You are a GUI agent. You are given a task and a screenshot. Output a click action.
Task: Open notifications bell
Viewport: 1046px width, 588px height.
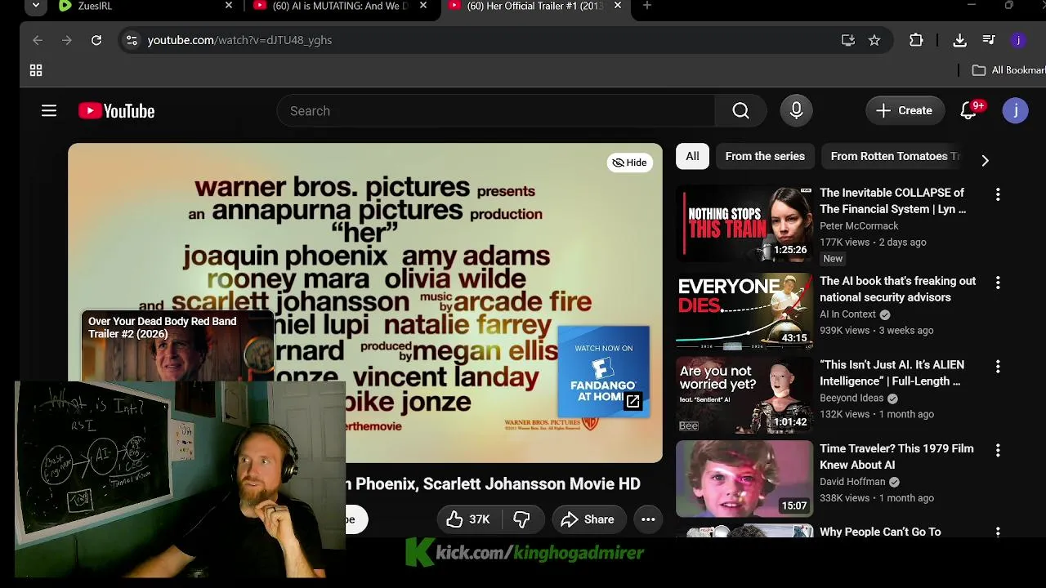point(969,111)
